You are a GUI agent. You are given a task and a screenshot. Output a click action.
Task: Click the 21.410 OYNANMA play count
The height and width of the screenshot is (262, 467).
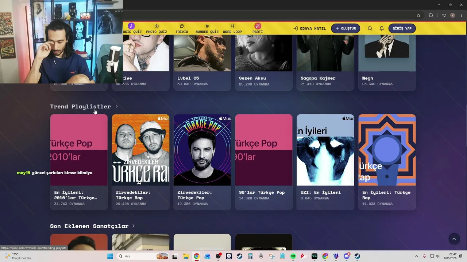(316, 84)
